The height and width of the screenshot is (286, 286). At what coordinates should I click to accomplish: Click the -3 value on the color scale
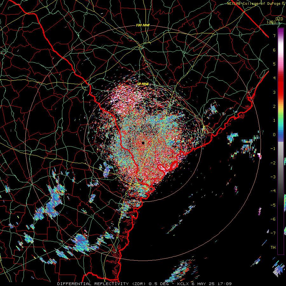[273, 177]
